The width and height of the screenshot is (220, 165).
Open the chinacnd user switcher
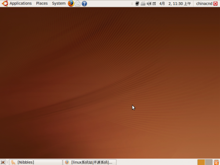click(204, 4)
